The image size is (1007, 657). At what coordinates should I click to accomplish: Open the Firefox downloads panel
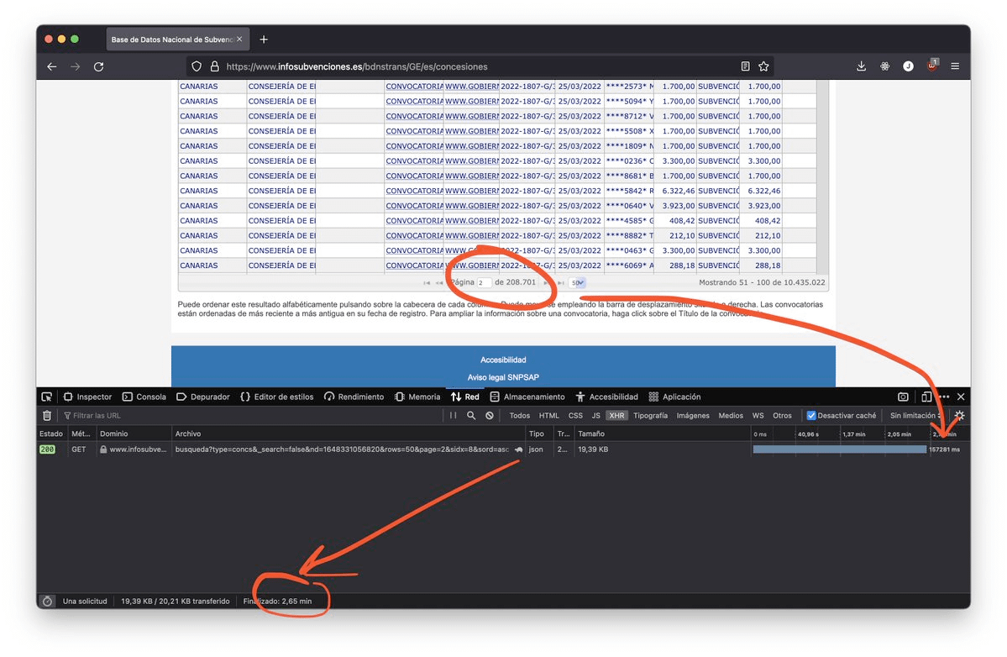[861, 66]
